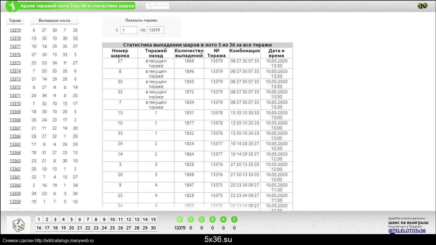Image resolution: width=436 pixels, height=245 pixels.
Task: Select number ball 30 in picker
Action: [x=153, y=228]
